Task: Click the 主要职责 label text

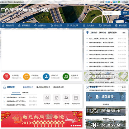Action: coord(15,76)
